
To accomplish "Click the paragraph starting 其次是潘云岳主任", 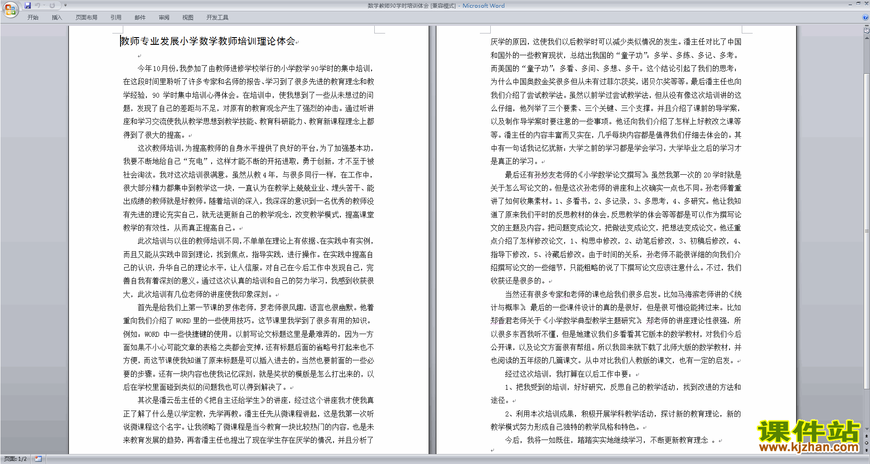I will tap(249, 420).
